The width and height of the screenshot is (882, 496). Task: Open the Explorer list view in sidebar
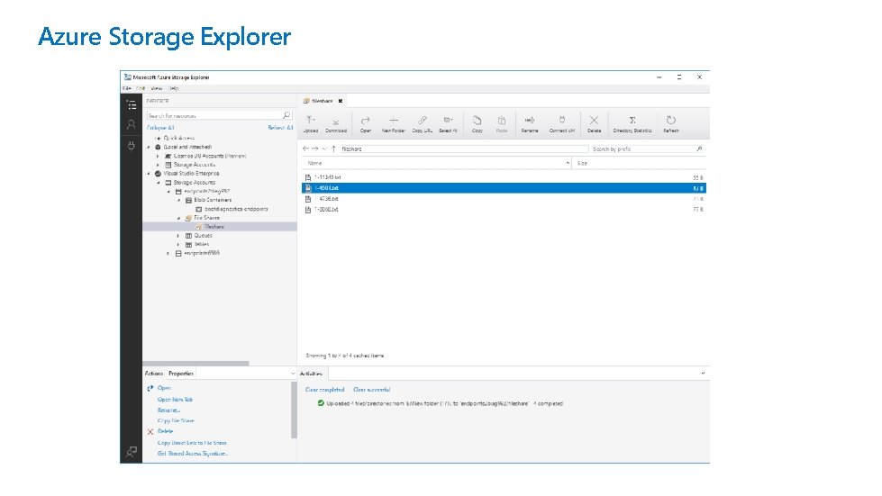pyautogui.click(x=132, y=105)
